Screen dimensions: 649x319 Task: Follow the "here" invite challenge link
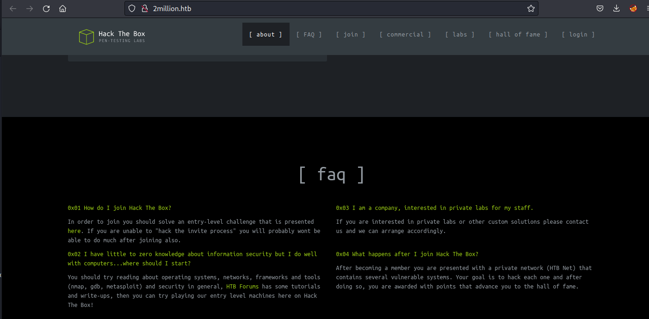click(x=74, y=231)
